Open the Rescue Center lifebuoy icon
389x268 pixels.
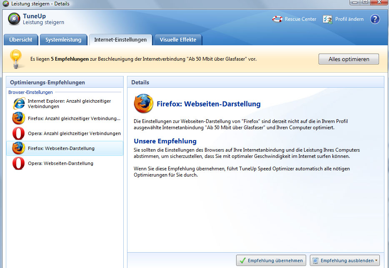(277, 19)
